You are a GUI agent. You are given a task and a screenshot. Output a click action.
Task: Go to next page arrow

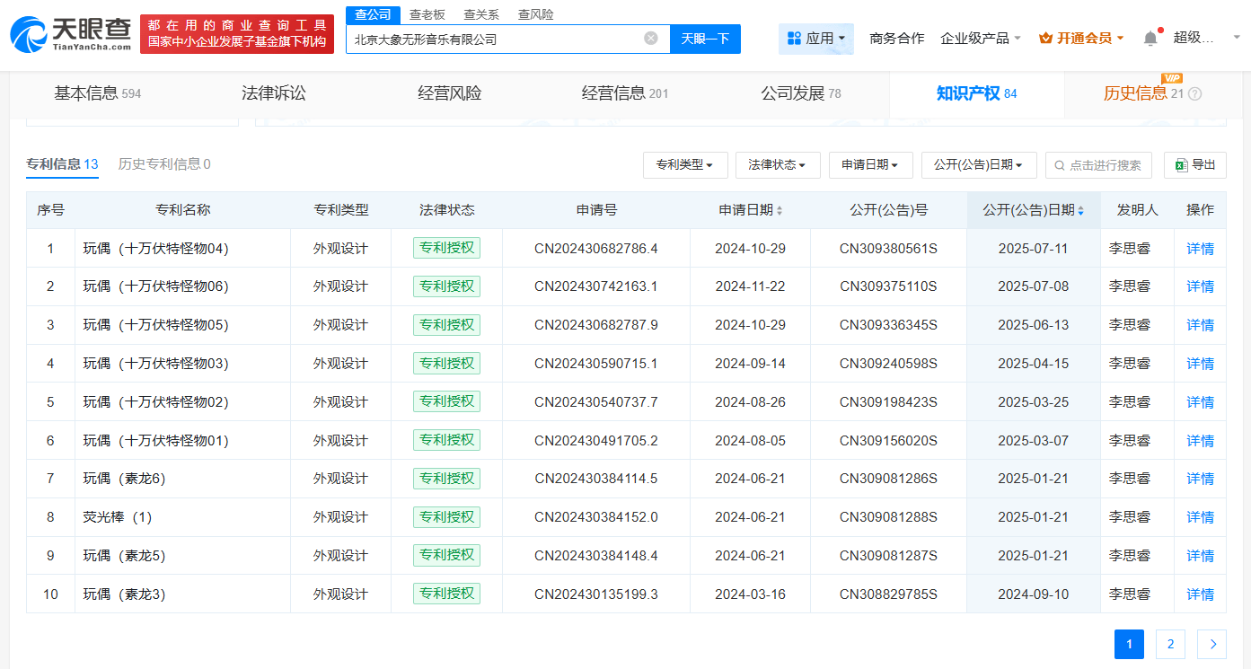[1212, 644]
